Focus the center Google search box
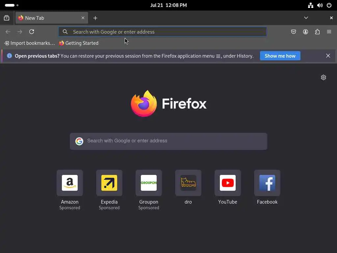Viewport: 337px width, 253px height. pyautogui.click(x=168, y=141)
